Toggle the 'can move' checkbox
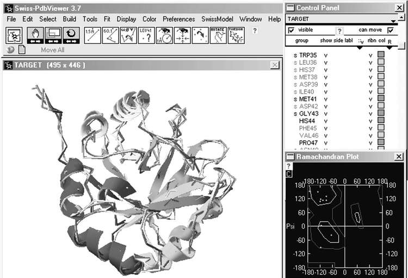Viewport: 408px width, 278px height. coord(390,30)
